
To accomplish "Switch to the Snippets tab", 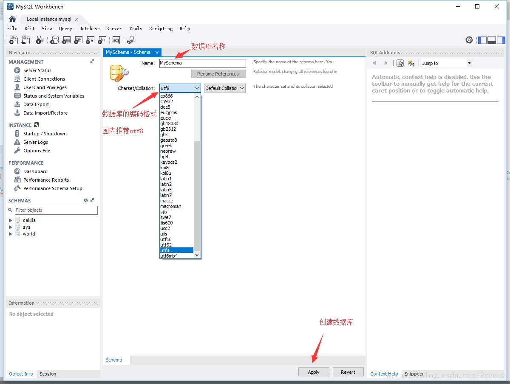I will [x=414, y=374].
